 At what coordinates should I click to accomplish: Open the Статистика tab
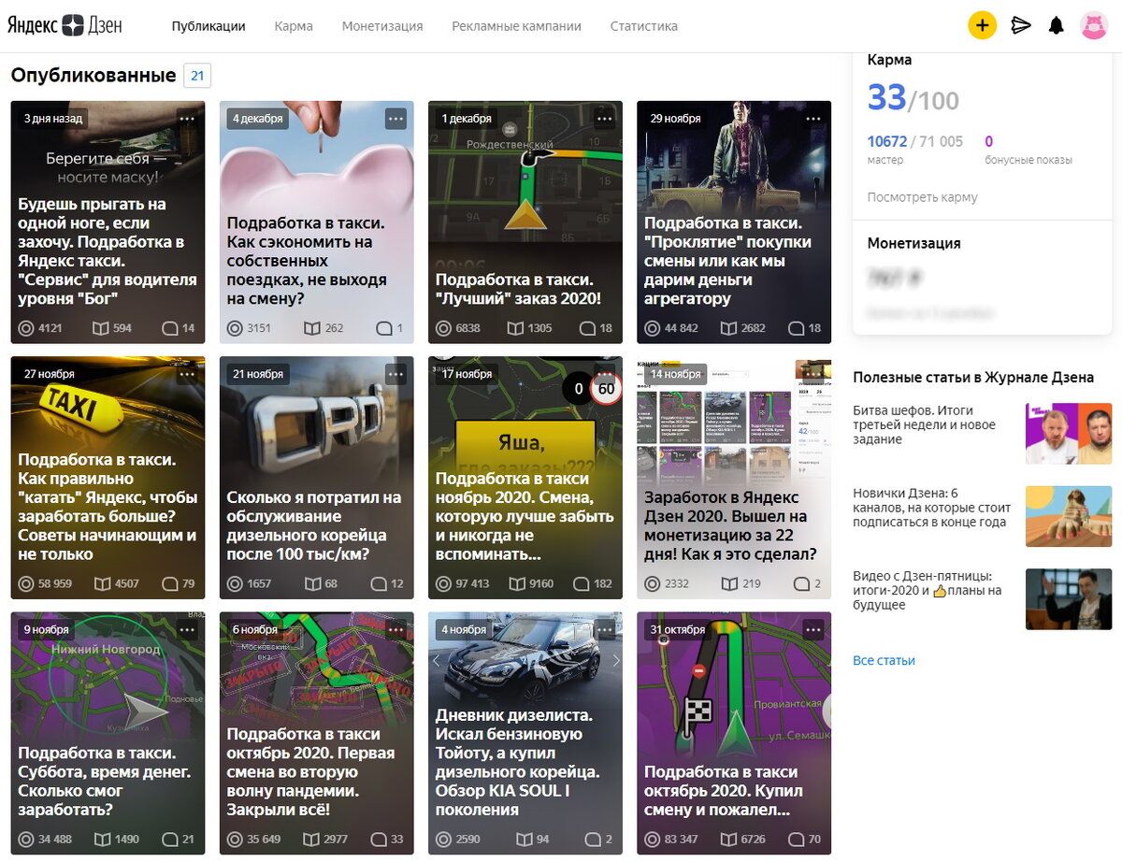pos(643,26)
